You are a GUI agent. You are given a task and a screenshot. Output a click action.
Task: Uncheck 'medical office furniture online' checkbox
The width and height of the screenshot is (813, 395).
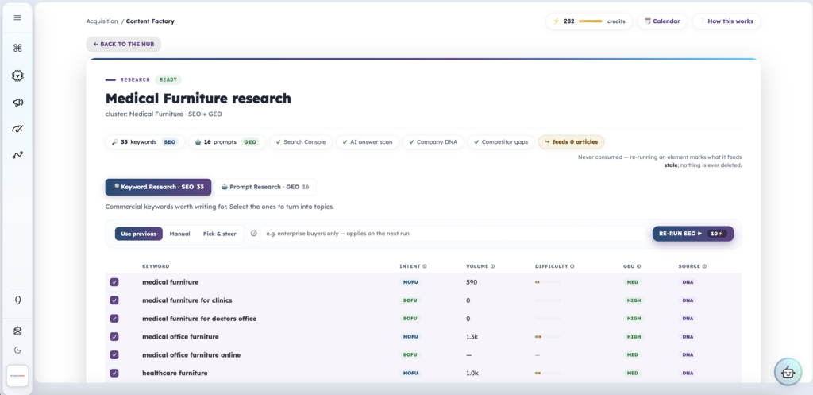[114, 354]
